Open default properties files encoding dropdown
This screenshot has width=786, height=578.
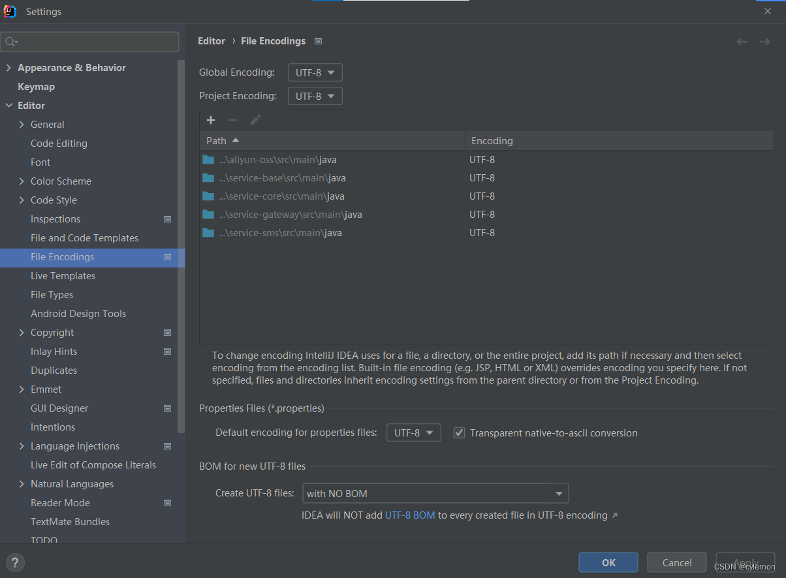click(x=414, y=433)
